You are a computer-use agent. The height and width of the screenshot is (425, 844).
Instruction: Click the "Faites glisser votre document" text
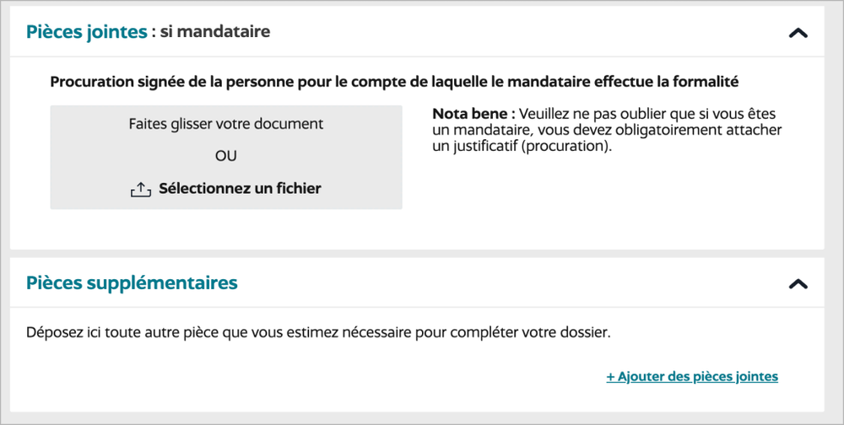[226, 123]
